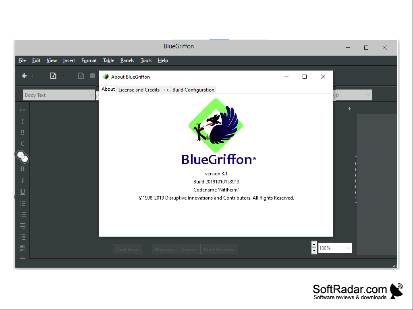Minimize the main BlueGriffon window

(348, 48)
